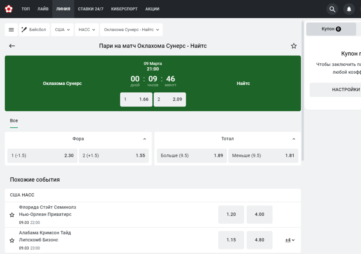Open notifications bell icon
Screen dimensions: 361x254
tap(349, 9)
